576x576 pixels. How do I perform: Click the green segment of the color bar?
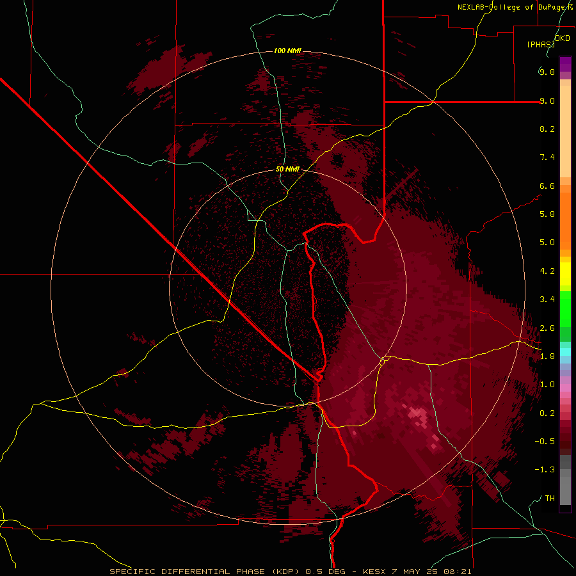565,309
